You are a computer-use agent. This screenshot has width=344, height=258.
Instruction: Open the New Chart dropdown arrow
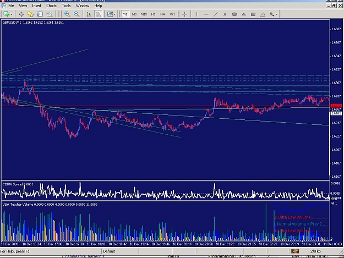point(11,14)
